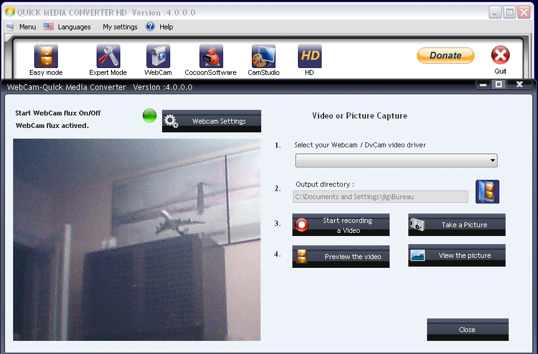The height and width of the screenshot is (354, 538).
Task: Take a Picture with the camera button
Action: 457,225
